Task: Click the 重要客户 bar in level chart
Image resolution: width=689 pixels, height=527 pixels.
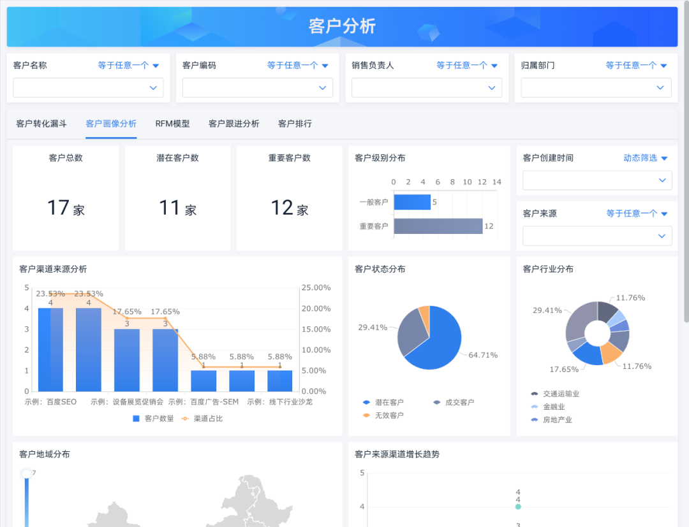Action: point(438,226)
